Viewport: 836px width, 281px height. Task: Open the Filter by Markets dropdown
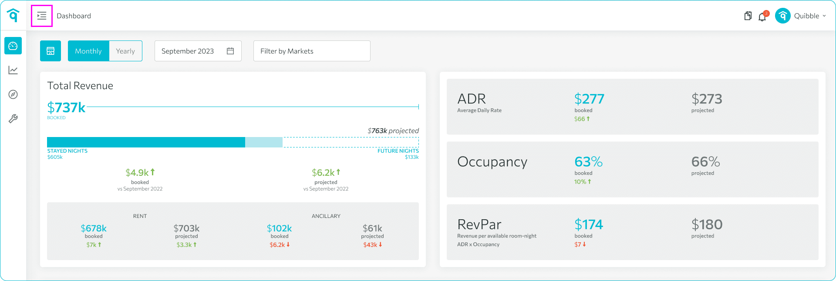(312, 51)
